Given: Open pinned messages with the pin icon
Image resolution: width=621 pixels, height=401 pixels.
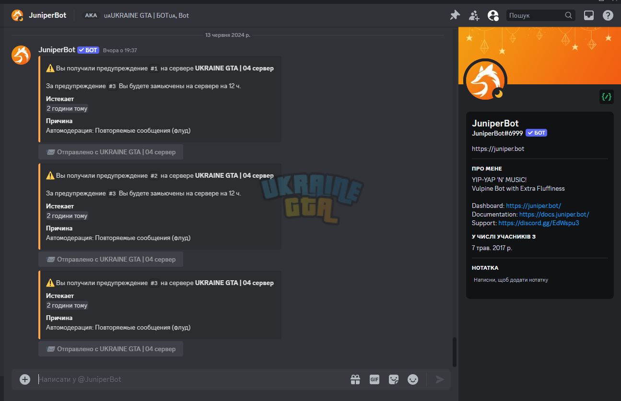Looking at the screenshot, I should coord(455,15).
